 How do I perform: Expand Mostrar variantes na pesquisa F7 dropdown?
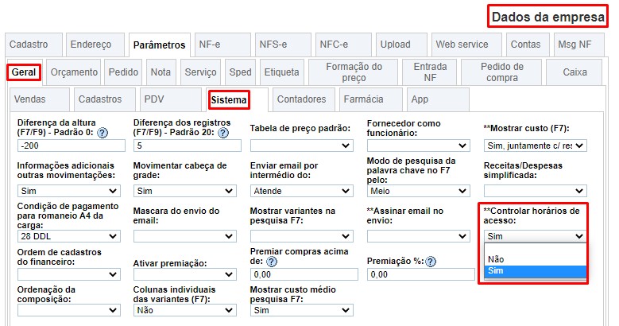[x=302, y=237]
